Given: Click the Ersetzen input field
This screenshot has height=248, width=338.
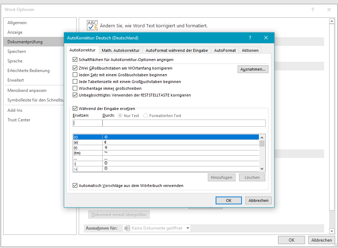Looking at the screenshot, I should point(88,123).
